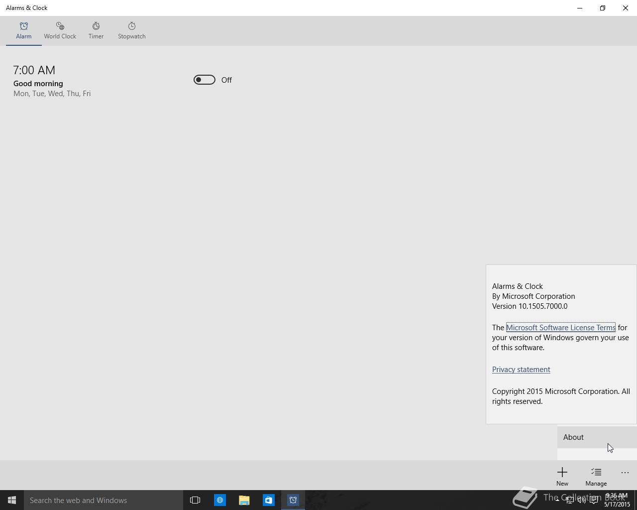Go to the Timer tab
Image resolution: width=637 pixels, height=510 pixels.
pyautogui.click(x=96, y=30)
